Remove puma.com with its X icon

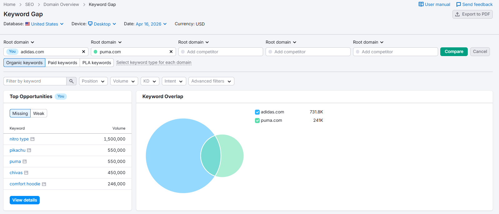171,52
